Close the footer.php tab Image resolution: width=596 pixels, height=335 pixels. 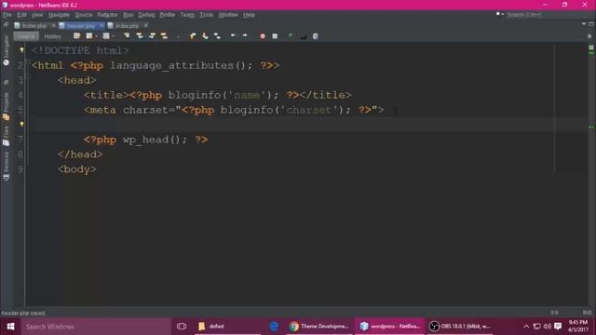click(x=53, y=25)
